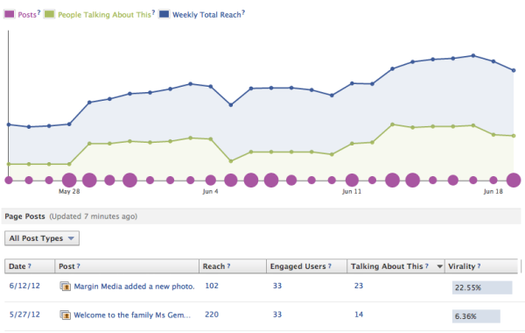Open Welcome to the family Ms Gem post

[132, 315]
